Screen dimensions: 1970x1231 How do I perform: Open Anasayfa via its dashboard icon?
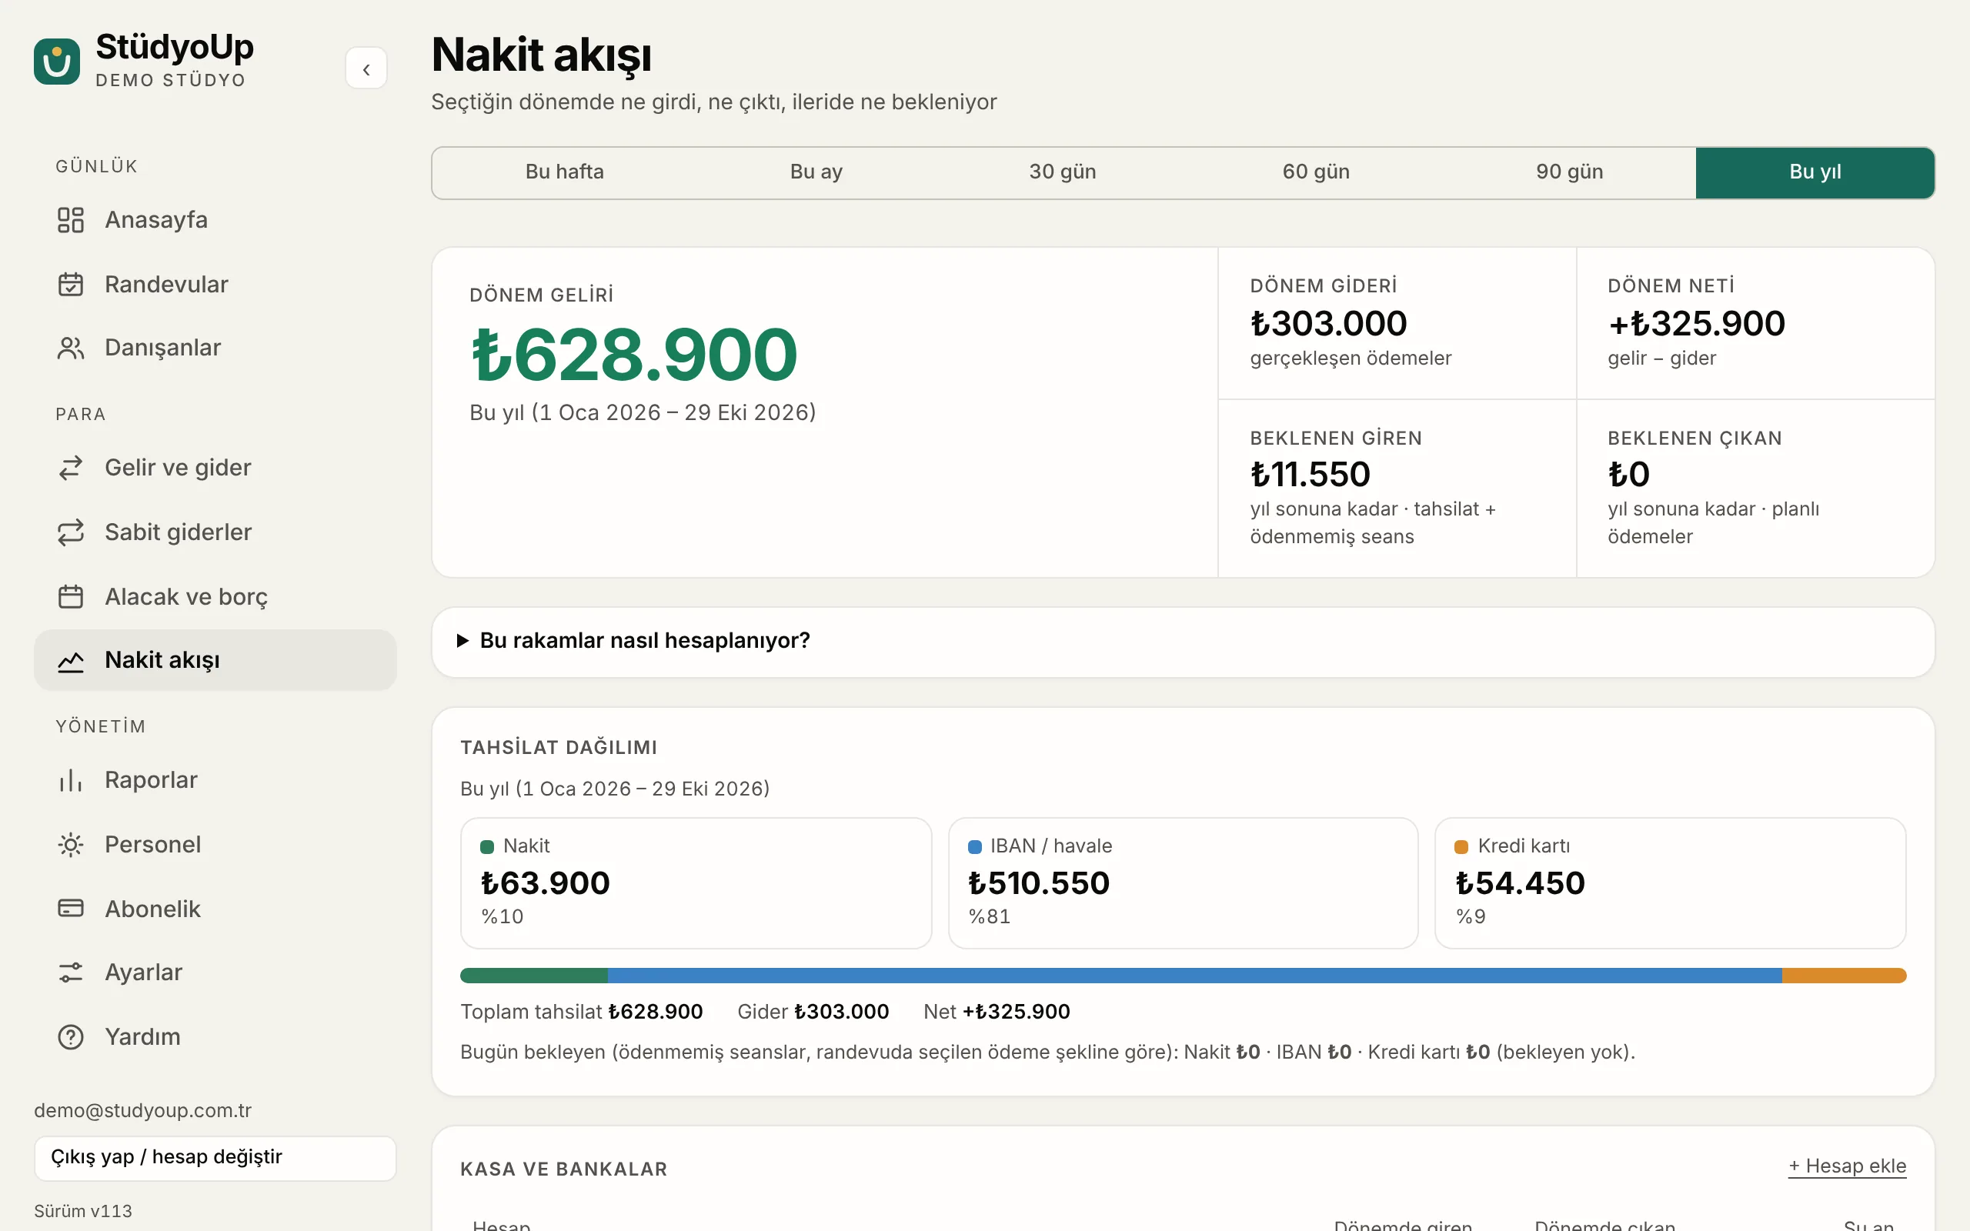pyautogui.click(x=71, y=220)
